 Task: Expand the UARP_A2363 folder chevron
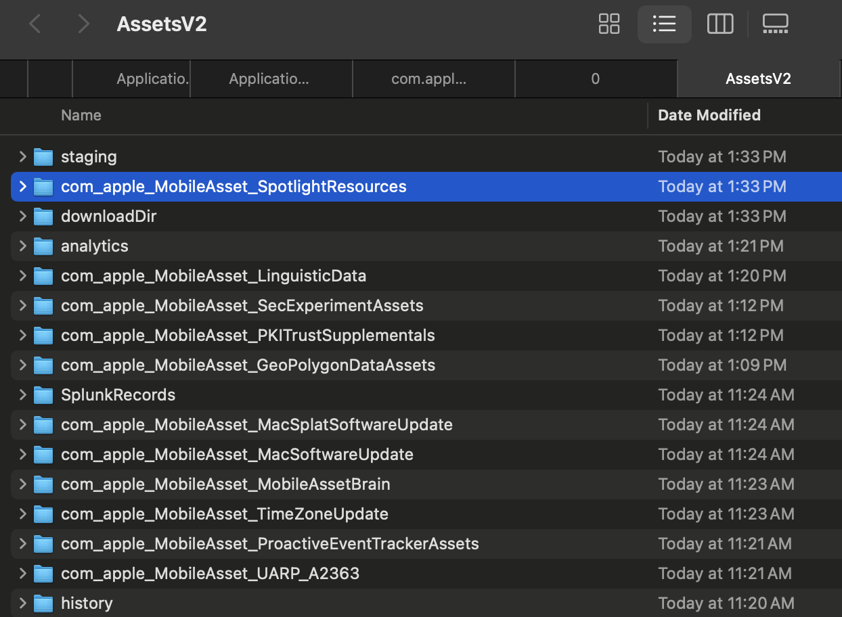point(23,574)
